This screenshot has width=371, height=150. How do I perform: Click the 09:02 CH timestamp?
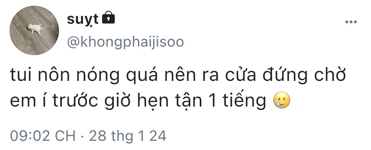[43, 136]
